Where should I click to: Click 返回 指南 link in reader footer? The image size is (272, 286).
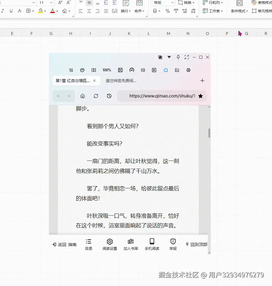coord(65,244)
